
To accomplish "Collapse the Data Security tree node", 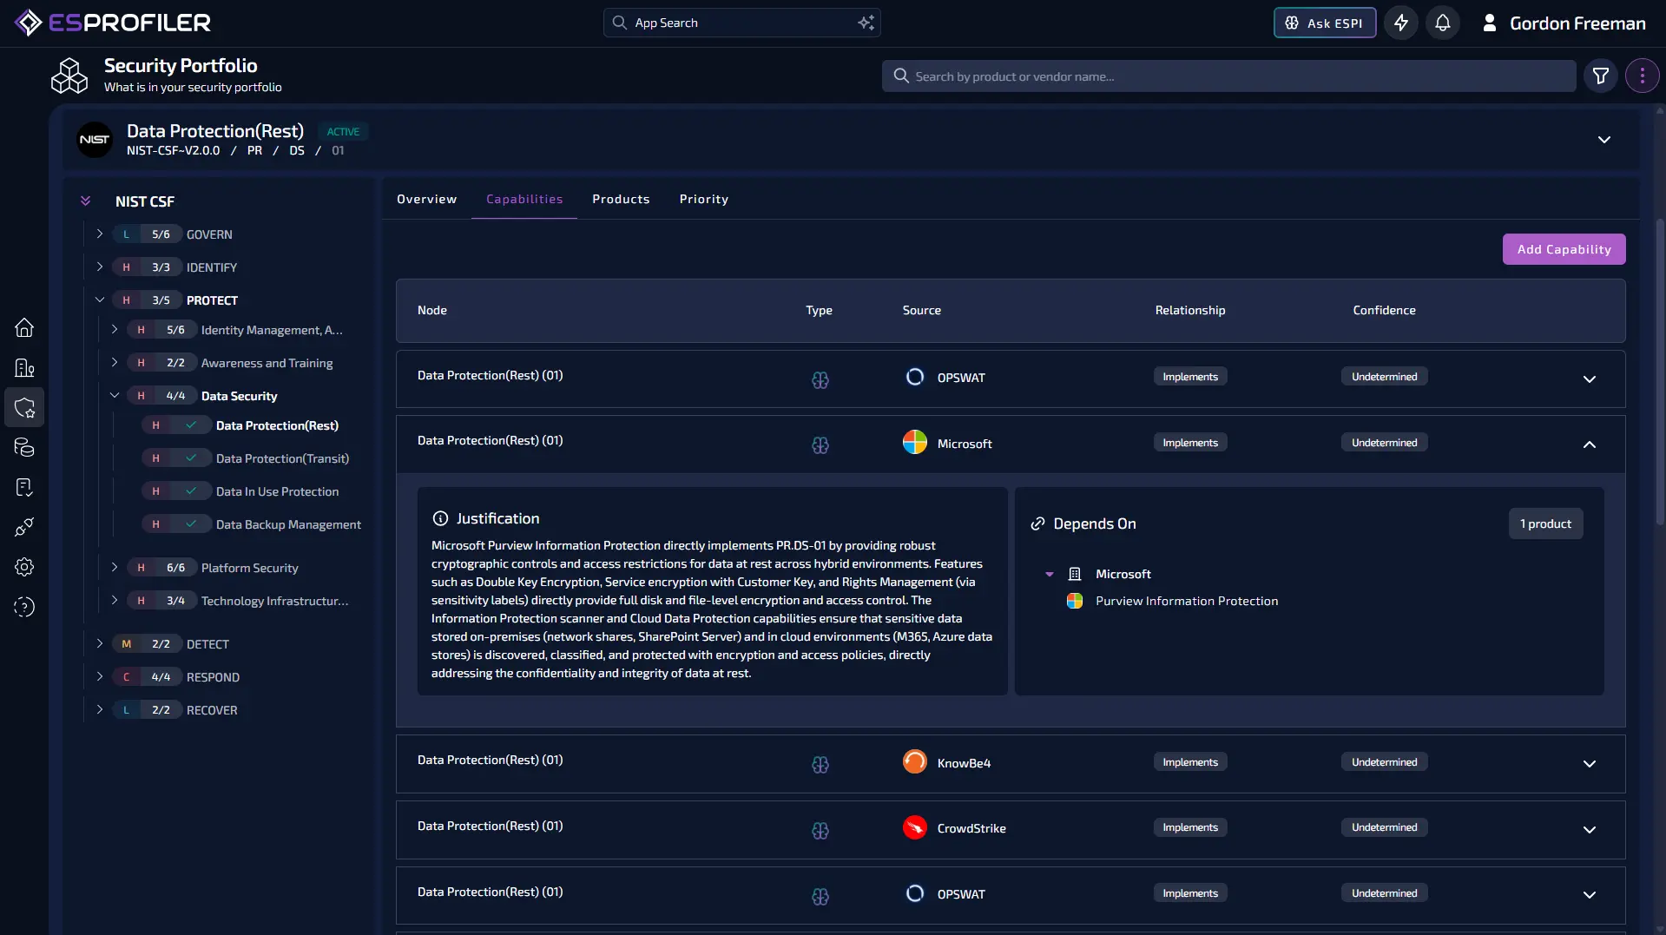I will (x=115, y=396).
